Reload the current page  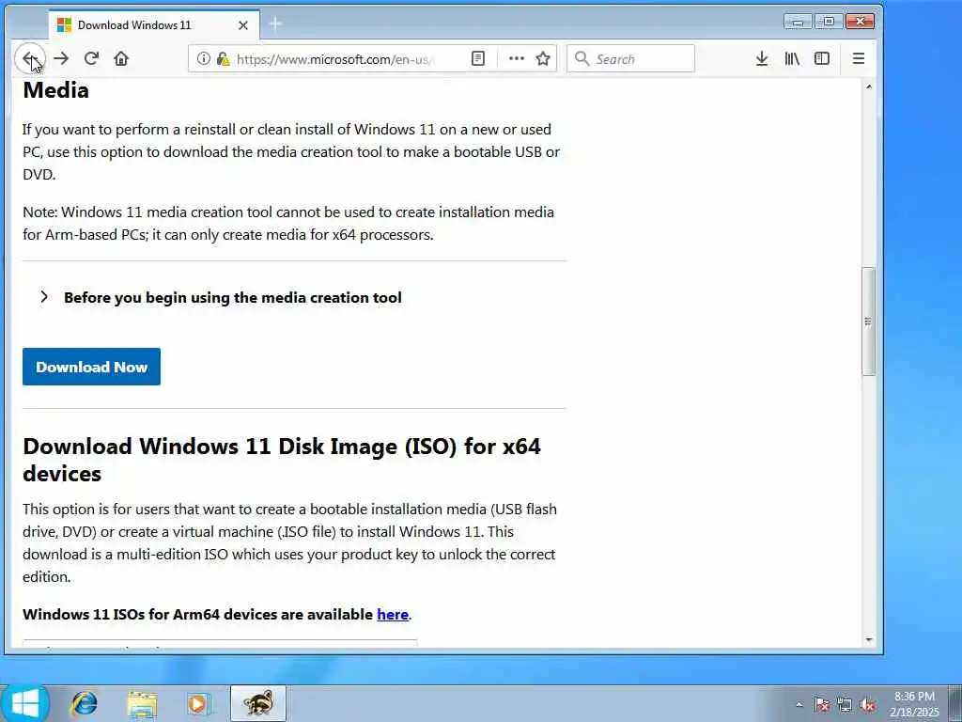(x=91, y=58)
